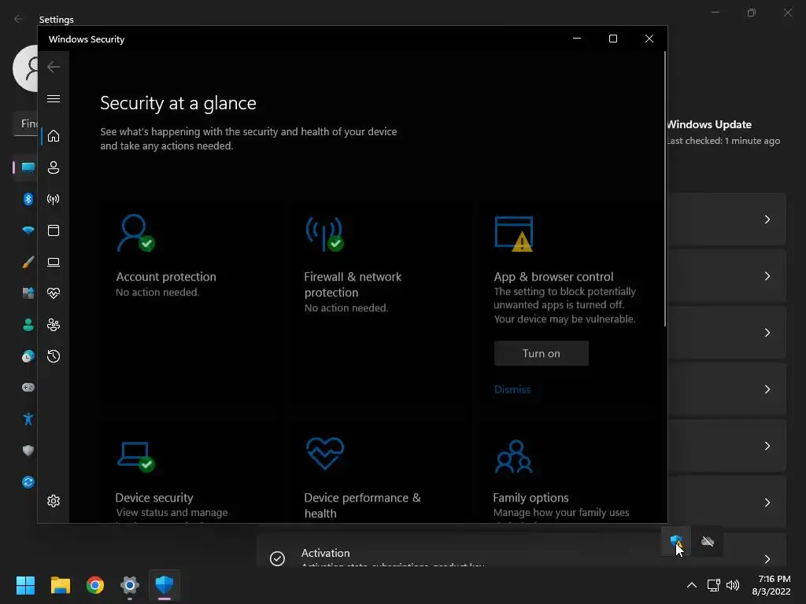Expand the Activation row chevron in Settings
This screenshot has width=806, height=604.
click(767, 559)
